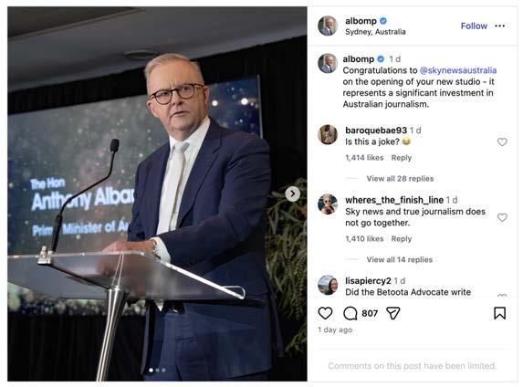Advance to the next photo with arrow
The height and width of the screenshot is (387, 523).
pos(292,193)
